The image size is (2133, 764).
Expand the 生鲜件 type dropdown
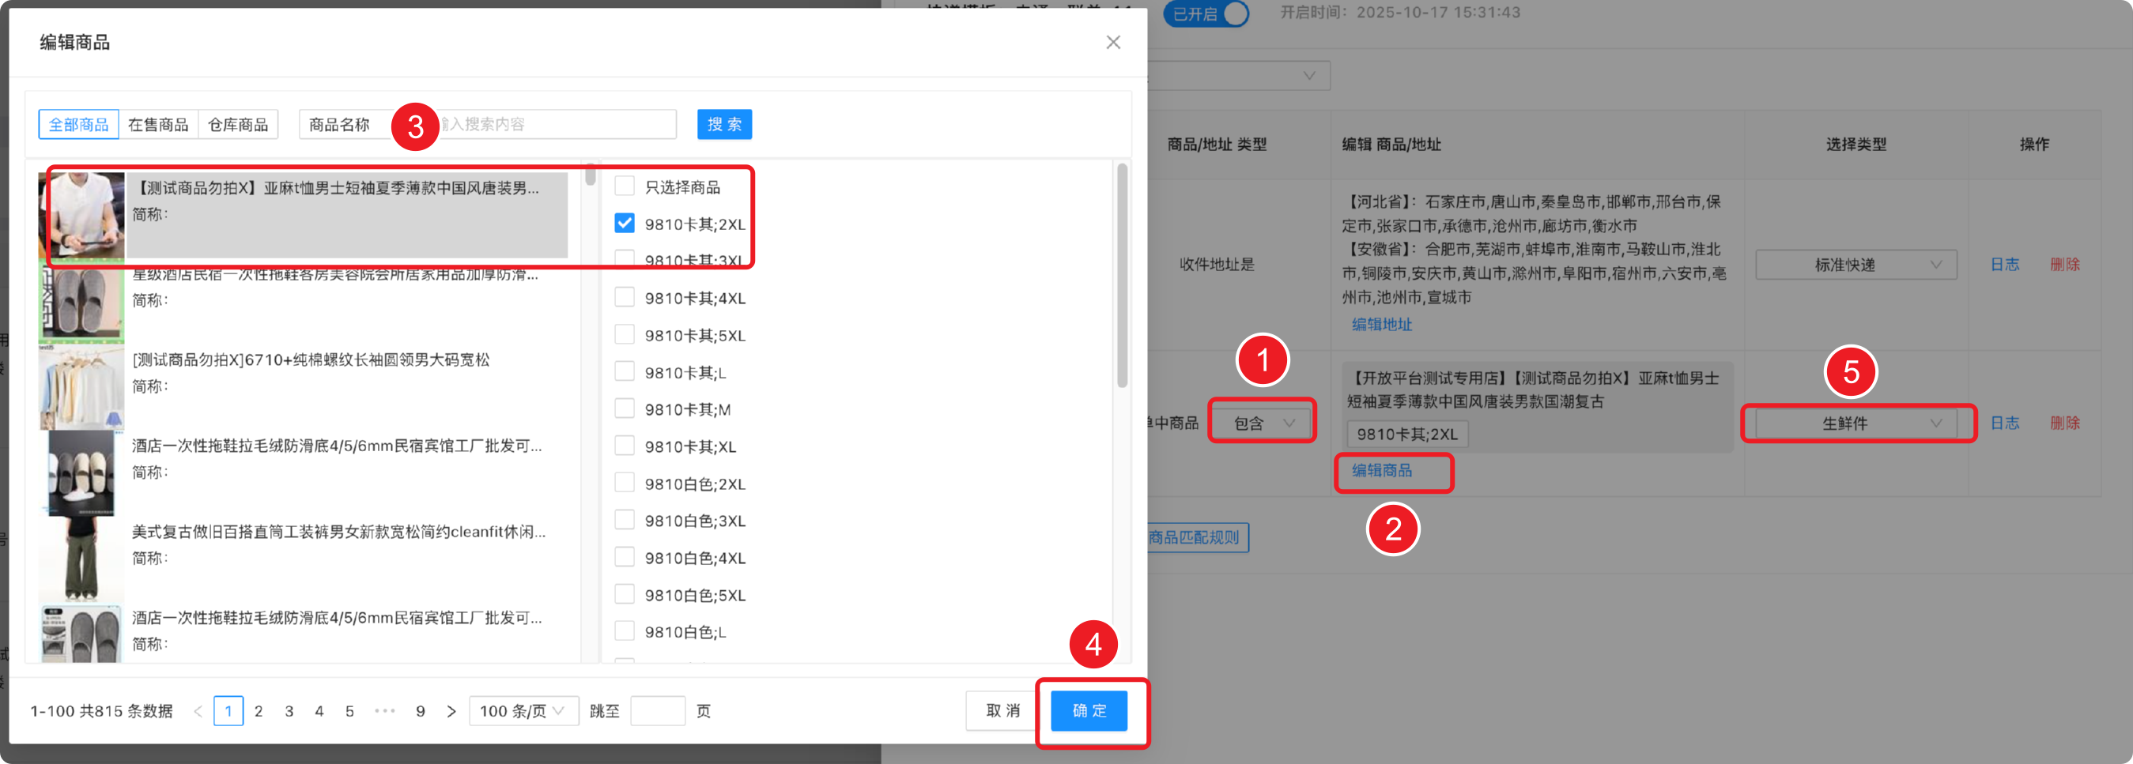pyautogui.click(x=1856, y=423)
